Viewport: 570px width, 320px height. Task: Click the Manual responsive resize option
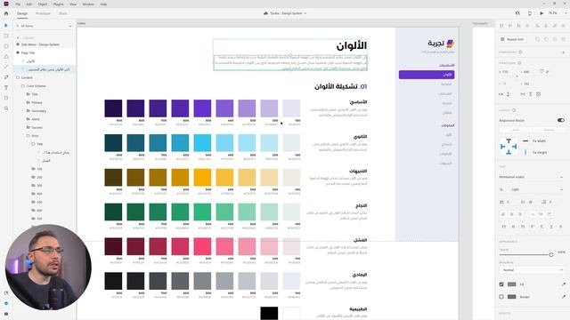click(549, 130)
